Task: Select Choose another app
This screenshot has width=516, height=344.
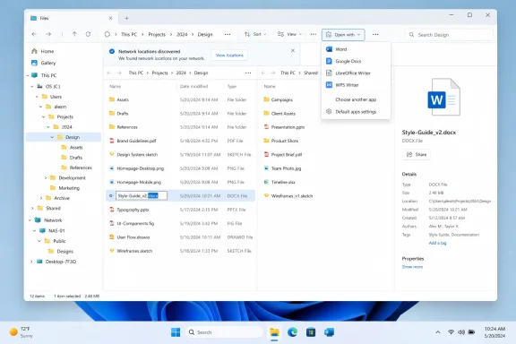Action: point(356,99)
